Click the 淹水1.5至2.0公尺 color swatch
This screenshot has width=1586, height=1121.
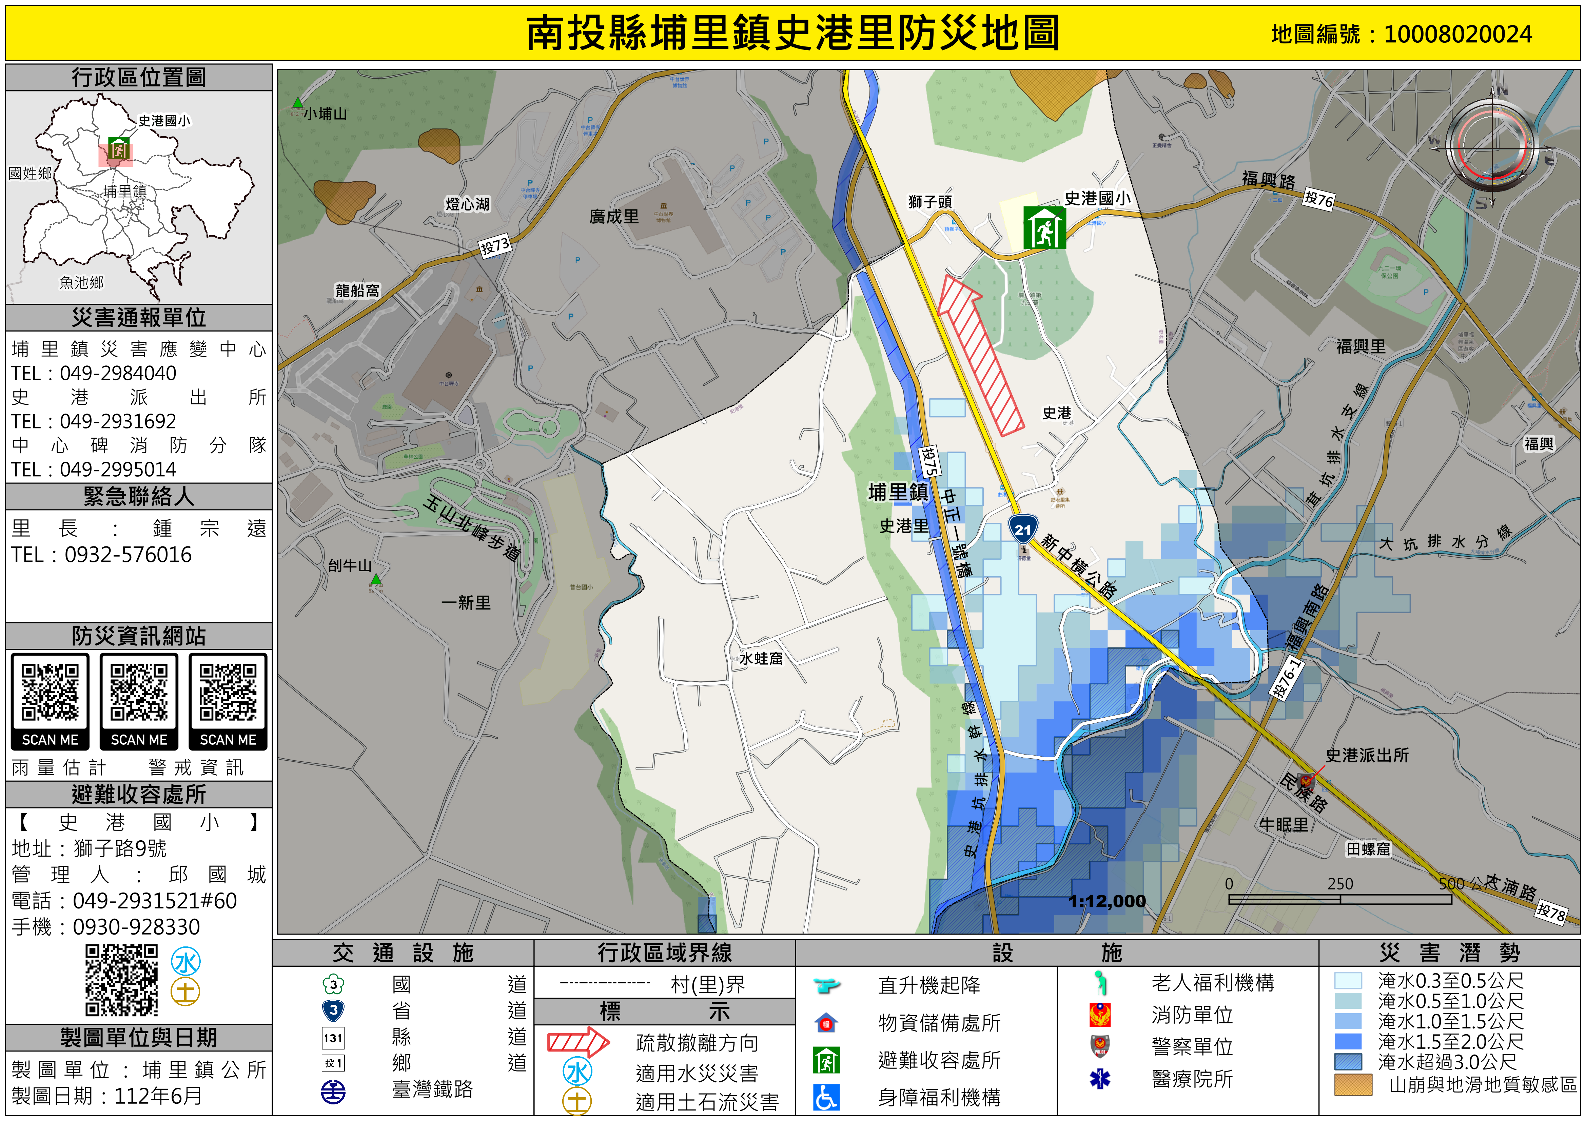tap(1348, 1041)
